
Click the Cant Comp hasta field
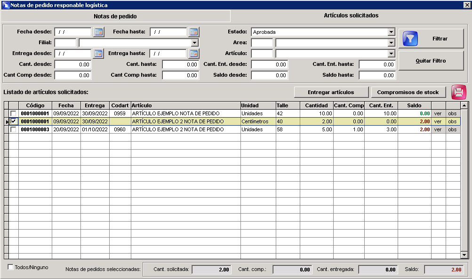pos(180,75)
